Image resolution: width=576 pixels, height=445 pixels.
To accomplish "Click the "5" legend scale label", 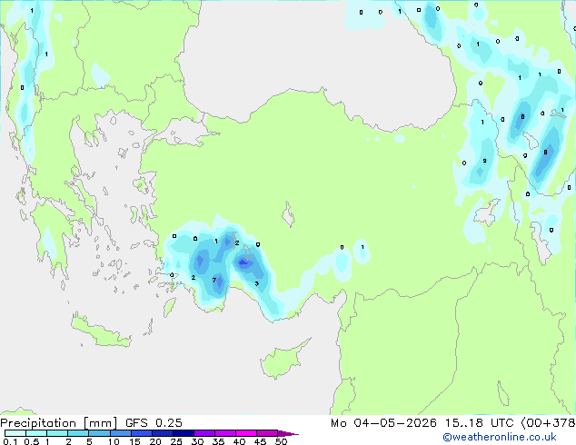I will pos(89,441).
